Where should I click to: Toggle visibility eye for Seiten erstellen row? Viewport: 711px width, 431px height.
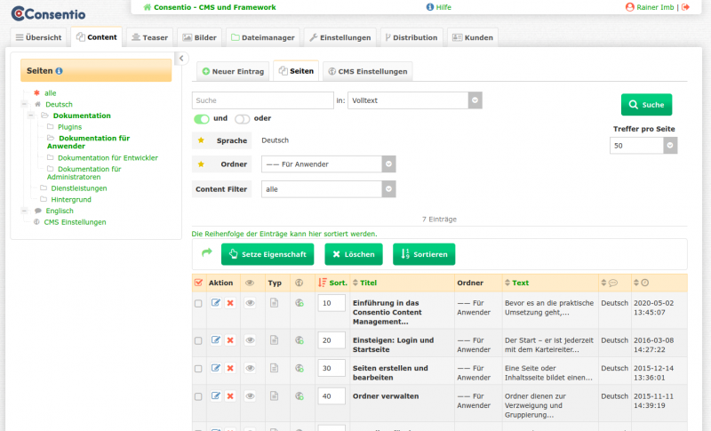tap(251, 368)
